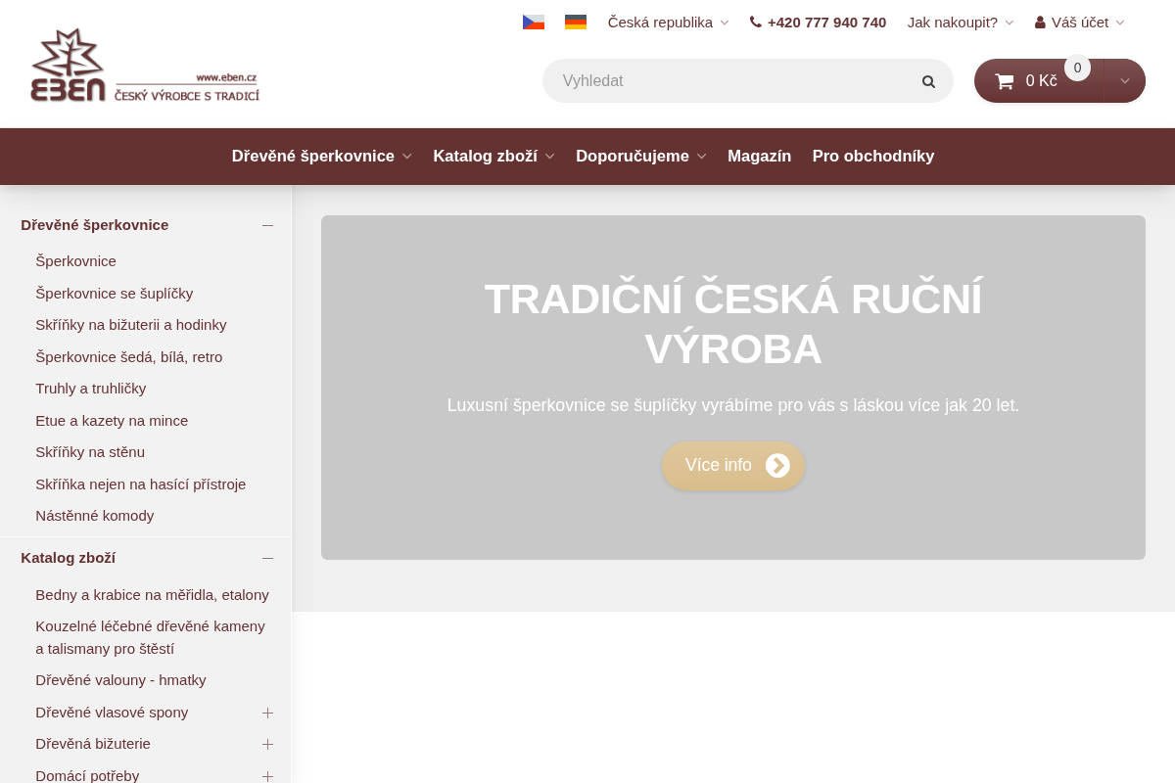Open Bedny a krabice na měřidla, etalony
Screen dimensions: 1175x783
click(152, 595)
